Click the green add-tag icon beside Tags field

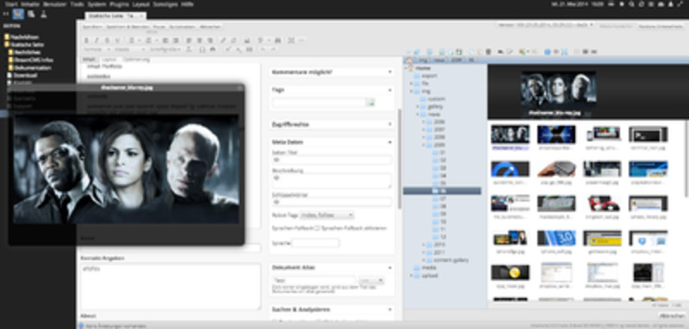point(371,102)
